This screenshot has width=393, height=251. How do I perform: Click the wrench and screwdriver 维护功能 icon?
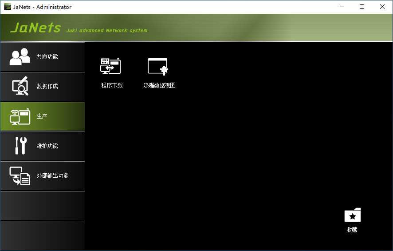tap(20, 146)
